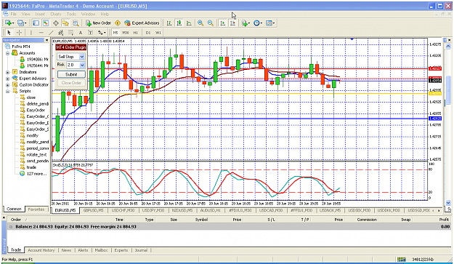Viewport: 454px width, 264px height.
Task: Open the Indicators list toolbar icon
Action: tap(246, 23)
